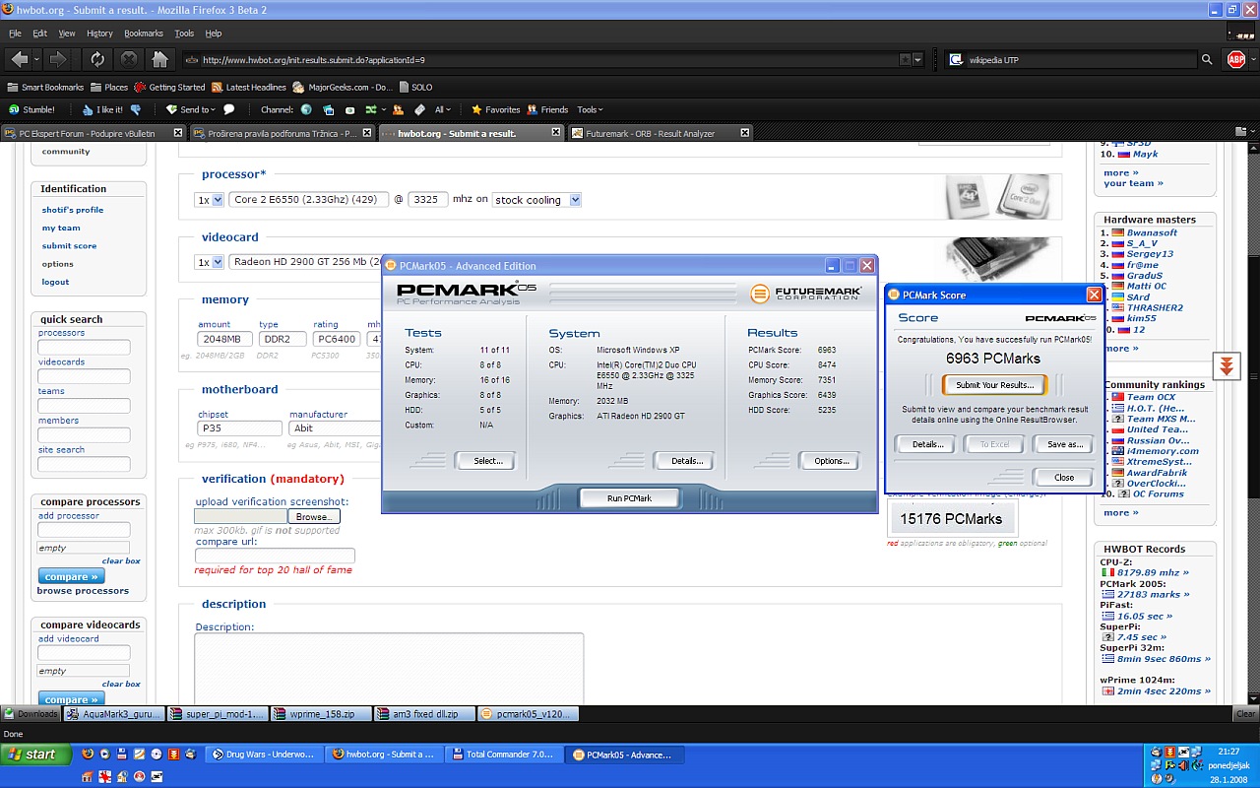Open StumbleUpon Friends
The width and height of the screenshot is (1260, 788).
click(547, 109)
